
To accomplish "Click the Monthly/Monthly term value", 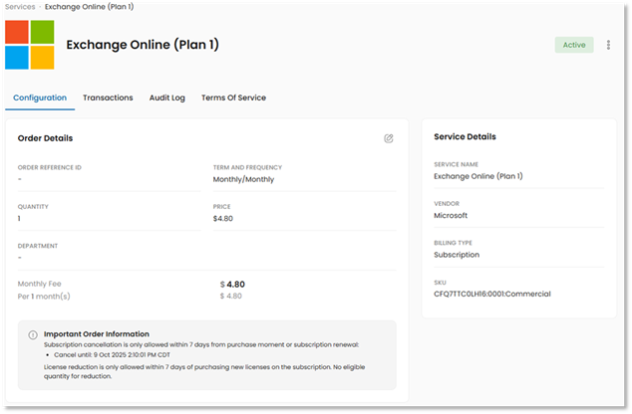I will tap(243, 179).
